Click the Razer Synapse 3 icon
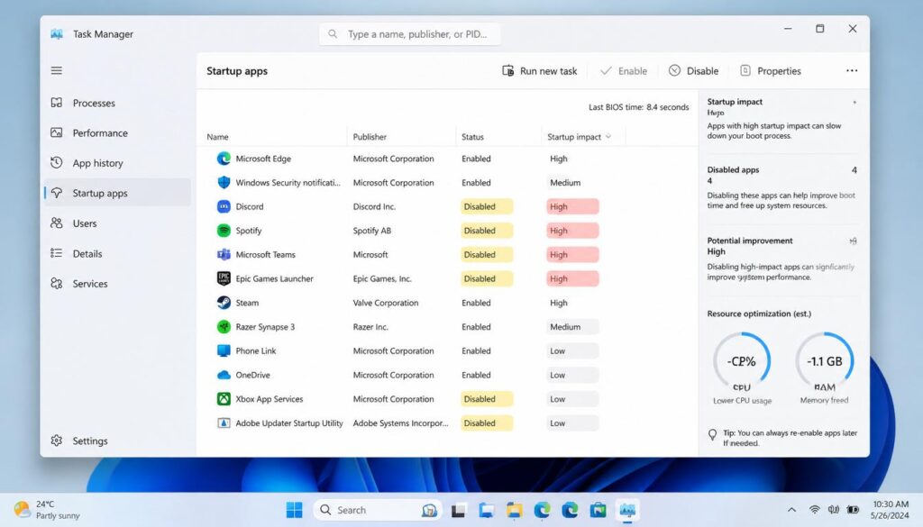The width and height of the screenshot is (923, 527). (x=224, y=326)
